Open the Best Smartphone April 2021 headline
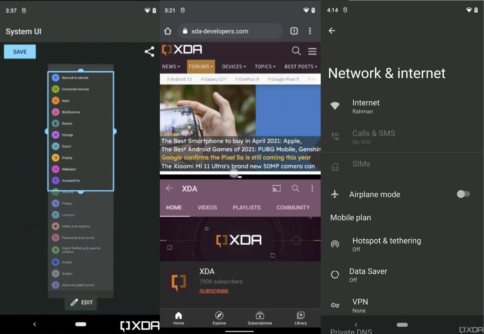 (x=231, y=141)
